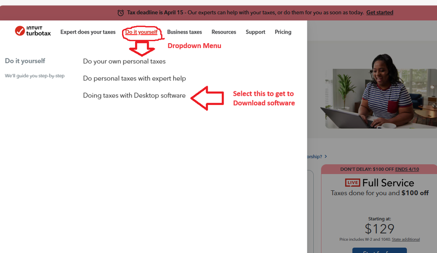
Task: Click the Do it yourself sidebar heading
Action: pyautogui.click(x=25, y=61)
